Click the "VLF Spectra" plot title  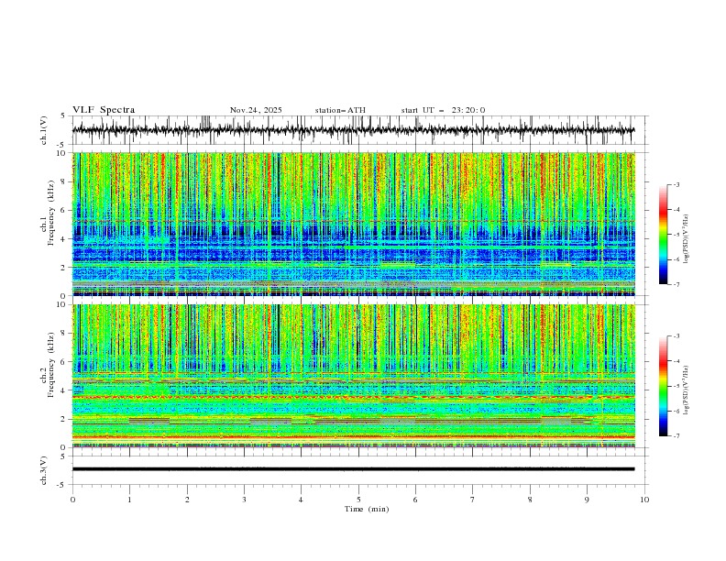point(104,110)
